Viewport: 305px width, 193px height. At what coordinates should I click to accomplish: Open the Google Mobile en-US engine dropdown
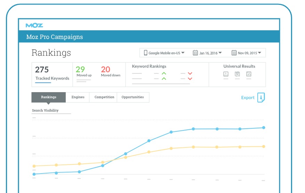[x=164, y=53]
